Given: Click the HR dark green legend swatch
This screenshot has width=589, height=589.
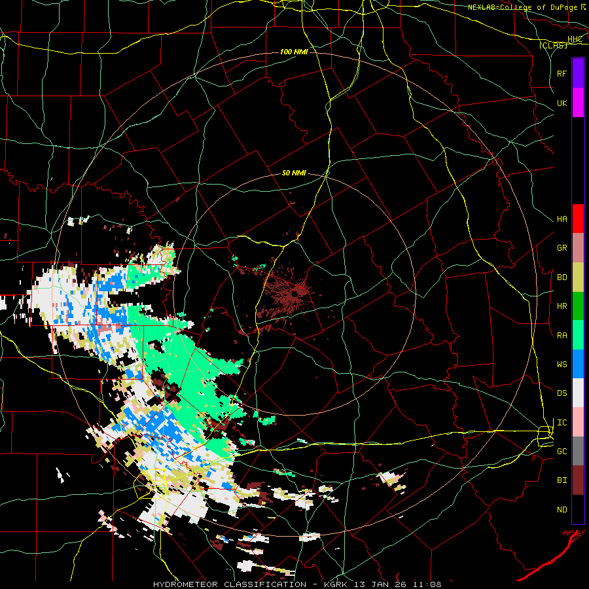Looking at the screenshot, I should [578, 306].
